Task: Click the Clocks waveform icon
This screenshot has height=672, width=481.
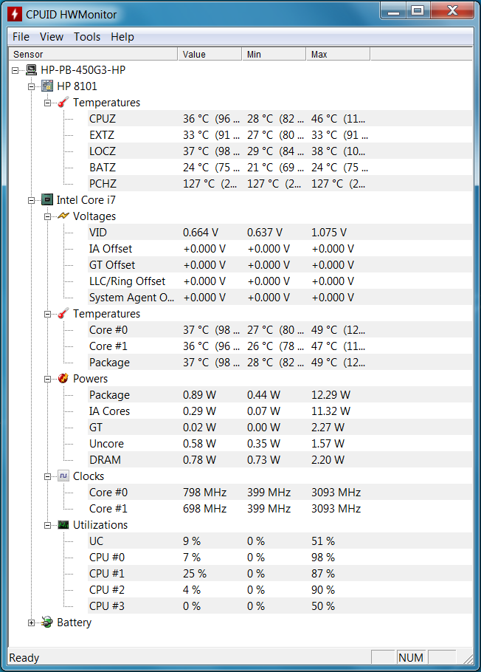Action: [63, 476]
